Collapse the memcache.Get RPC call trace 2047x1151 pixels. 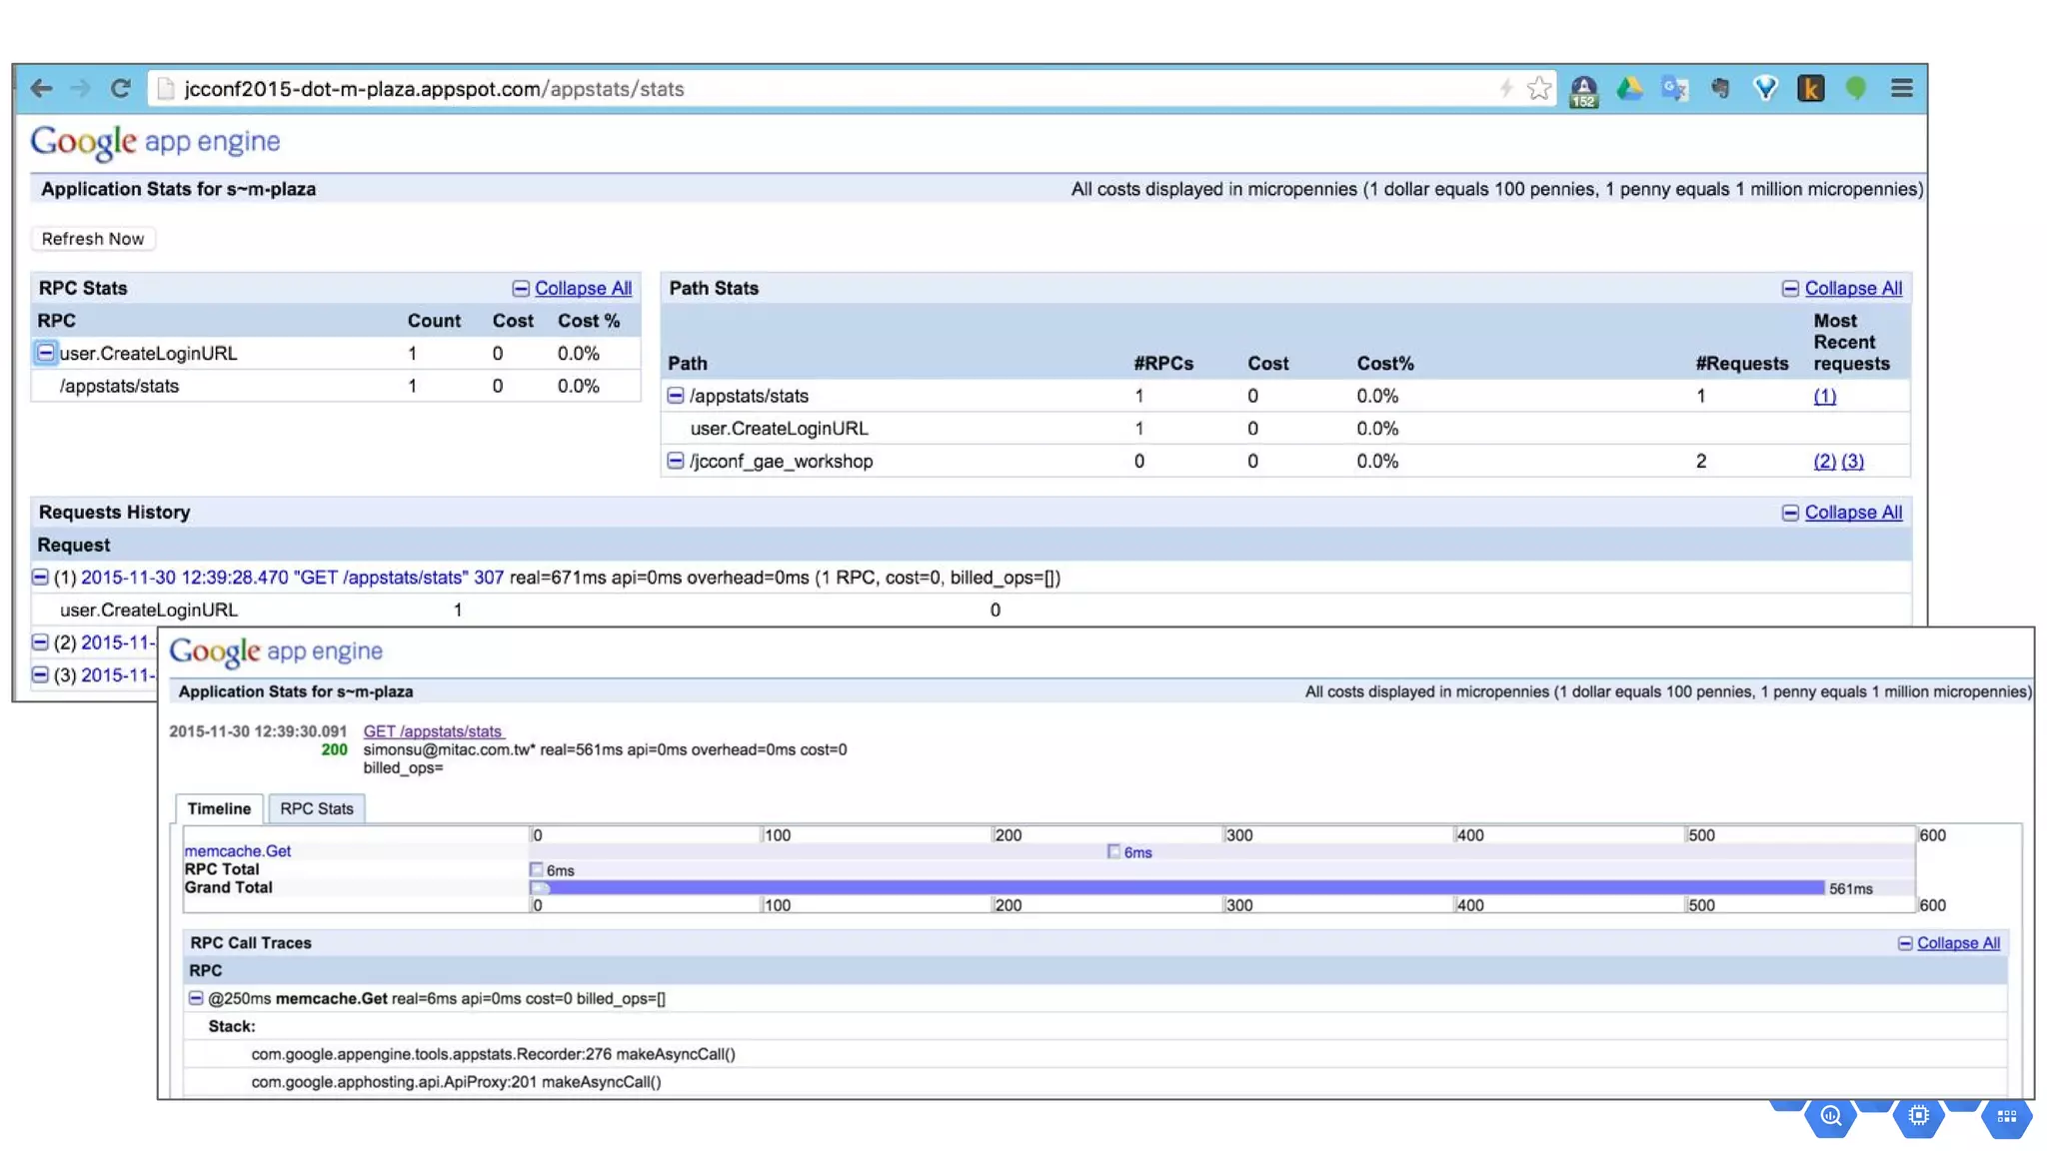pyautogui.click(x=196, y=998)
